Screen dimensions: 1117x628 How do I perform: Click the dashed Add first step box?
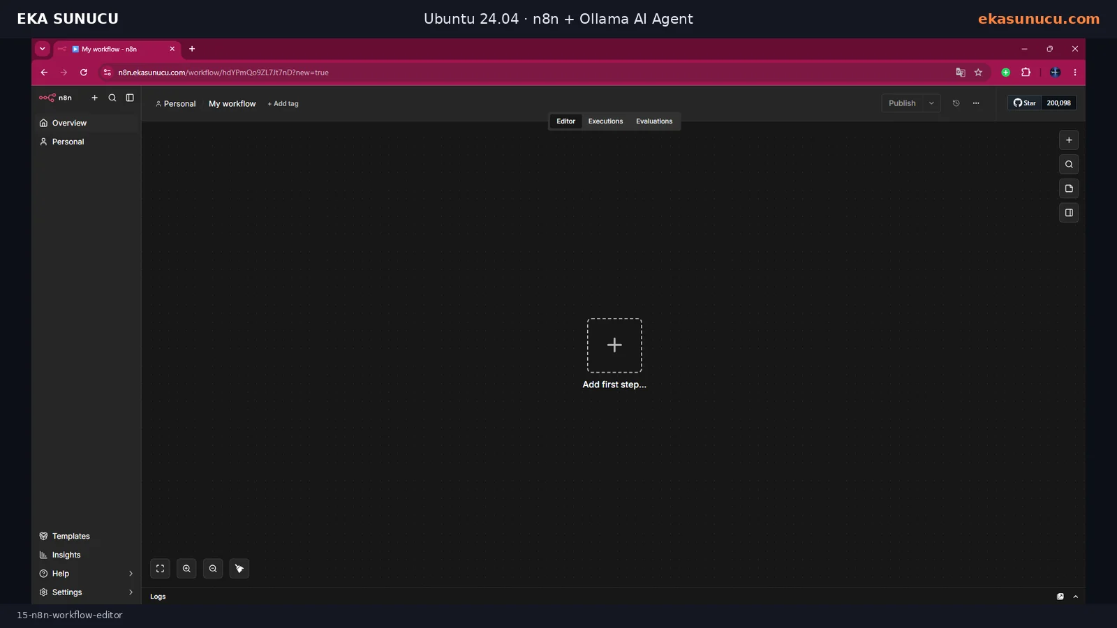coord(614,345)
